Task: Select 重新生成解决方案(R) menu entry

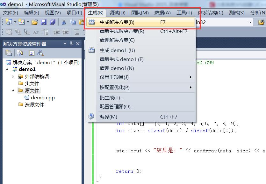Action: 140,31
